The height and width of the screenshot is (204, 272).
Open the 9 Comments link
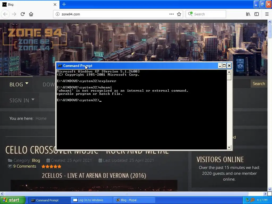pos(25,166)
